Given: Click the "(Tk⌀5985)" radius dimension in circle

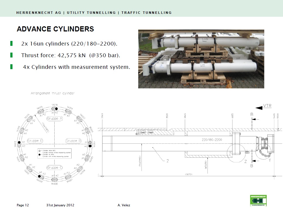Looking at the screenshot, I should click(x=45, y=127).
